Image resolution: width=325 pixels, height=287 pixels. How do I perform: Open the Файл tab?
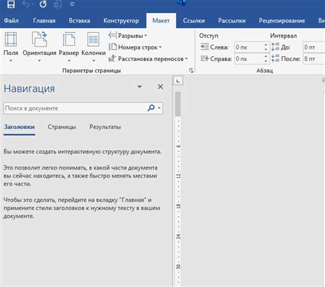click(11, 21)
